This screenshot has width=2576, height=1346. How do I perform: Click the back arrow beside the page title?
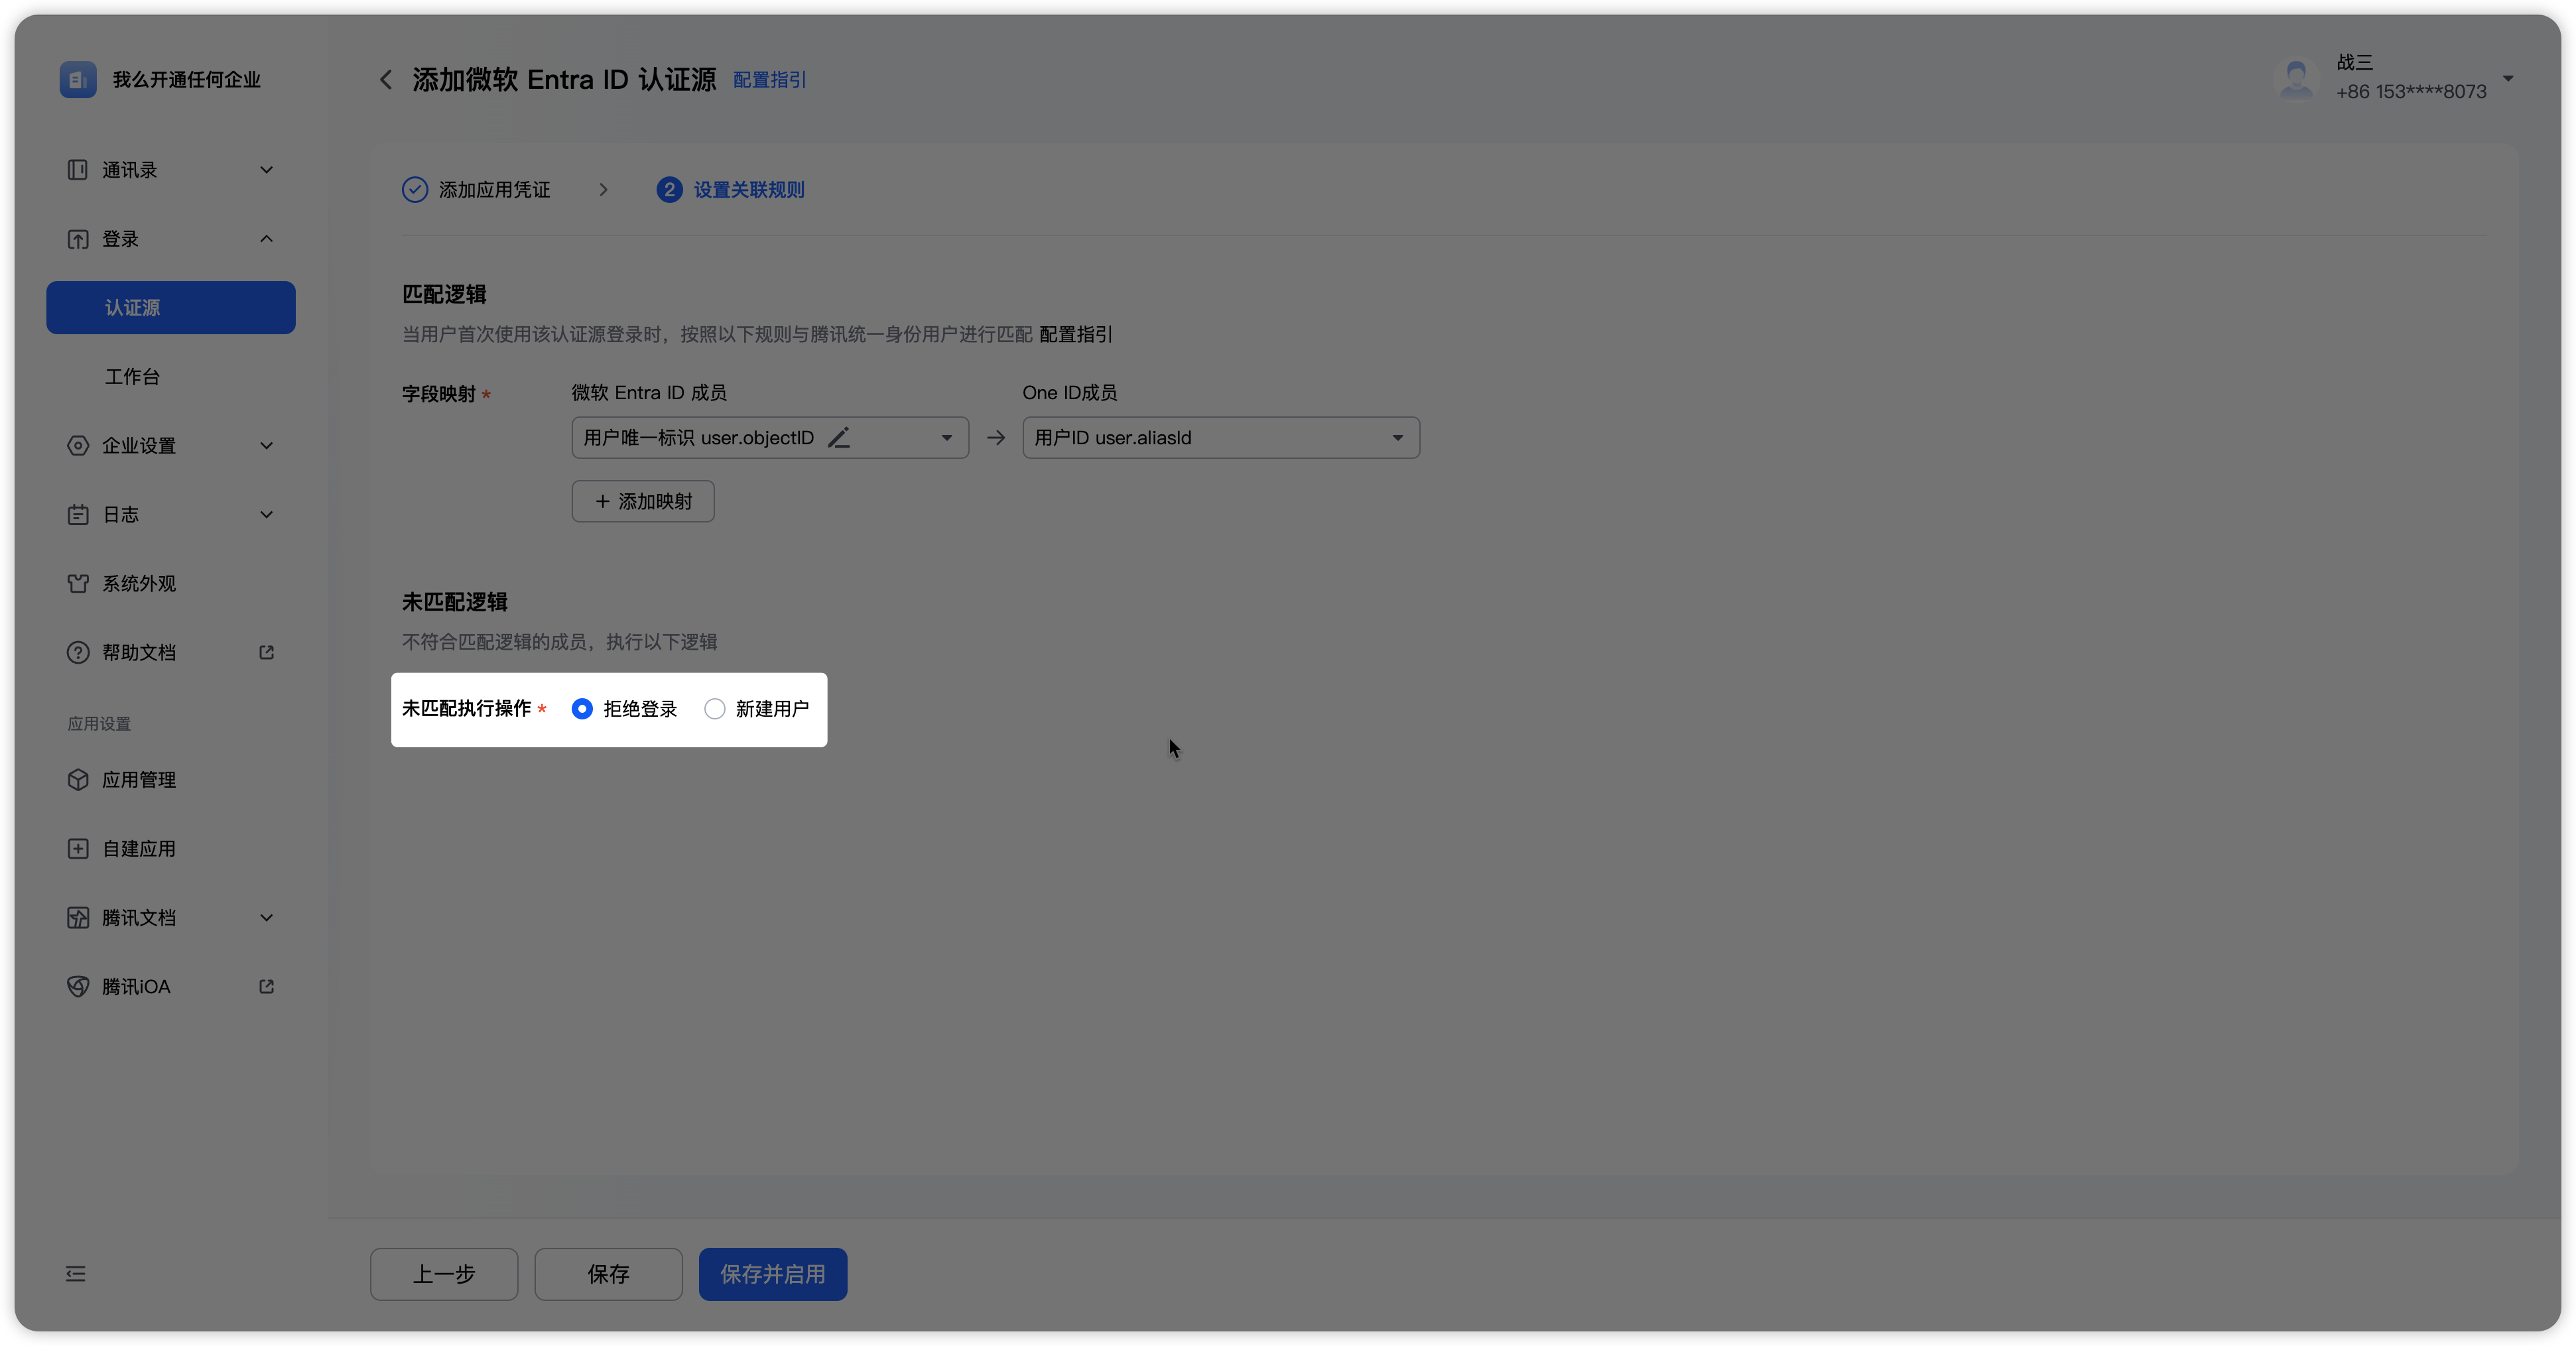click(x=386, y=80)
